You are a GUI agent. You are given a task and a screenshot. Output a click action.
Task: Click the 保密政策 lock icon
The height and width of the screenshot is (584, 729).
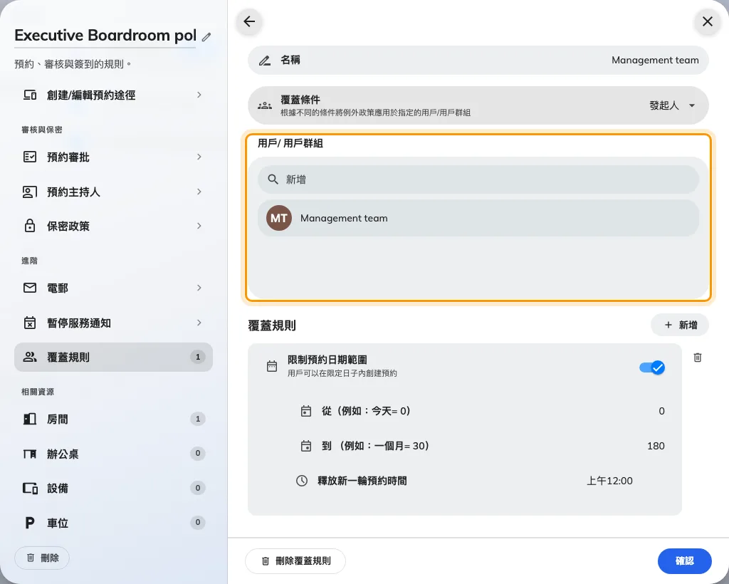[x=30, y=226]
